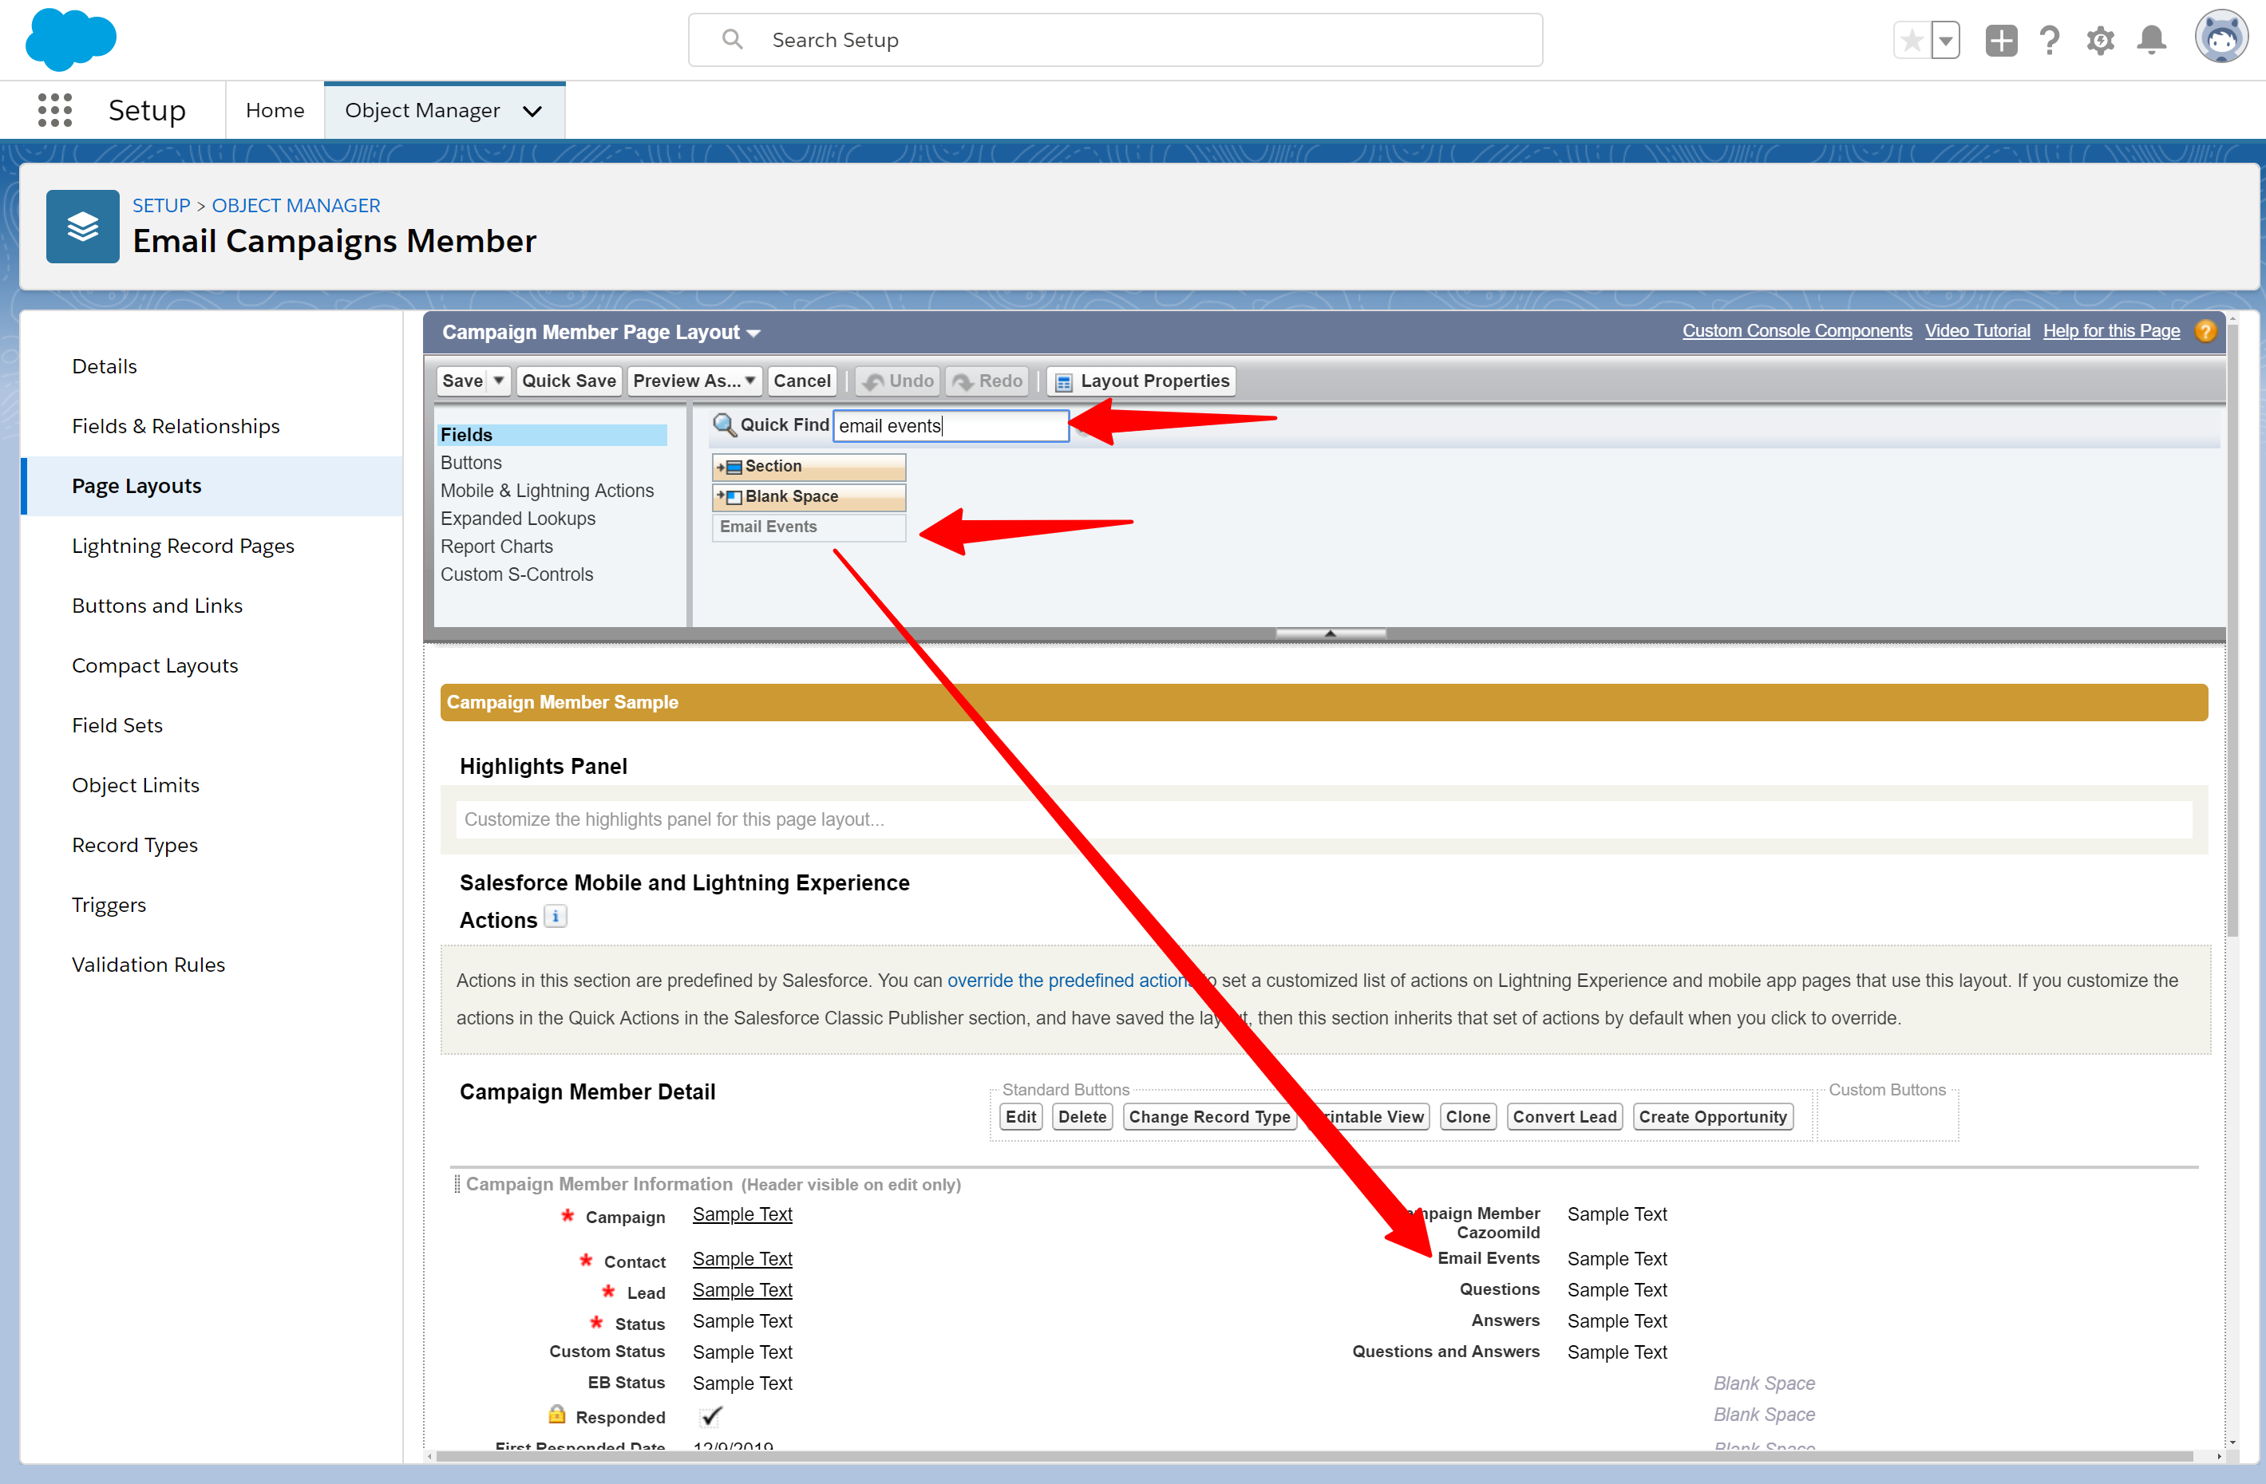Image resolution: width=2266 pixels, height=1484 pixels.
Task: Click the OBJECT MANAGER breadcrumb link
Action: point(296,206)
